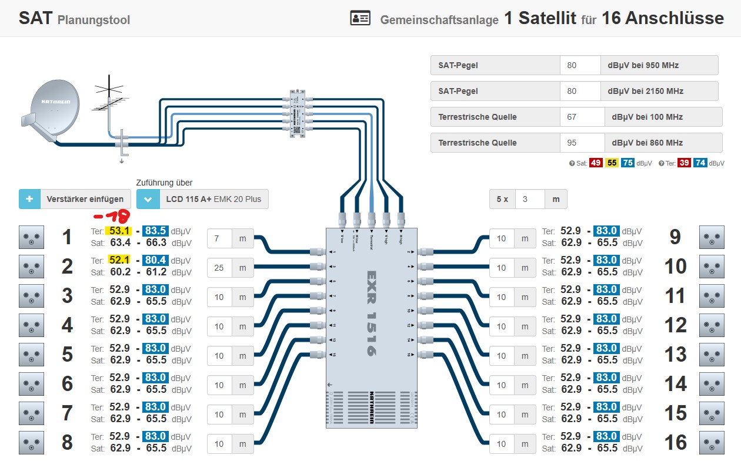
Task: Expand the LCD 115 A+ EMK 20 Plus selector
Action: (214, 200)
